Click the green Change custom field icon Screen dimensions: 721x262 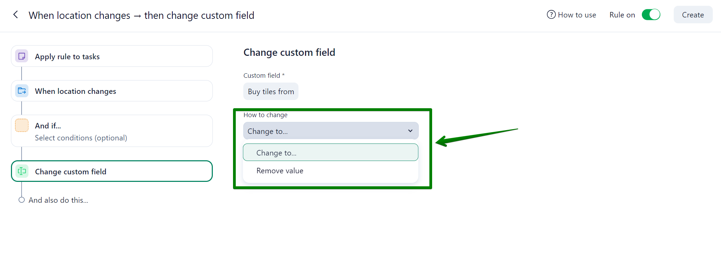click(x=22, y=171)
